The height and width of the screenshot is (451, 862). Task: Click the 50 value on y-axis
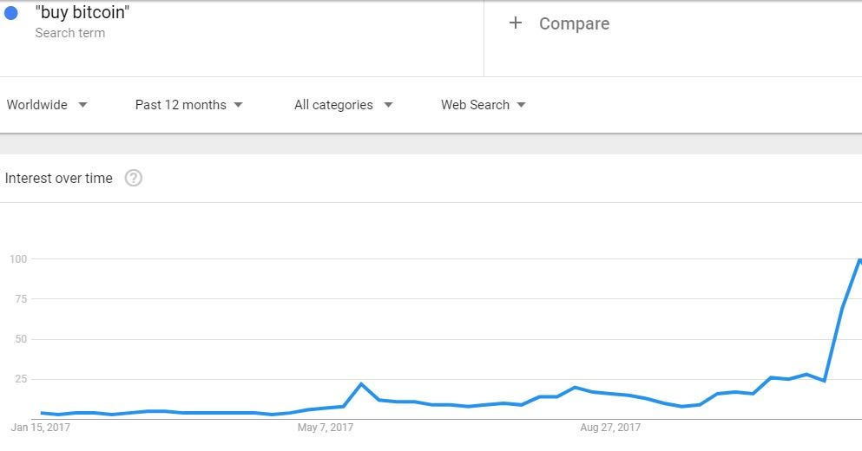click(21, 339)
